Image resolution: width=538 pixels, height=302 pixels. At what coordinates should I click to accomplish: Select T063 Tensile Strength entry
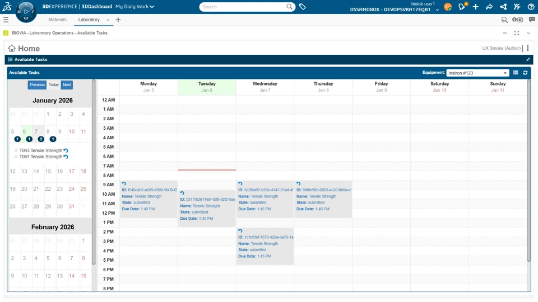(41, 150)
